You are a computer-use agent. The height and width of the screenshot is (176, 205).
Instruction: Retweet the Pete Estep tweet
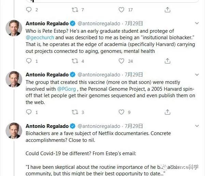pos(75,61)
